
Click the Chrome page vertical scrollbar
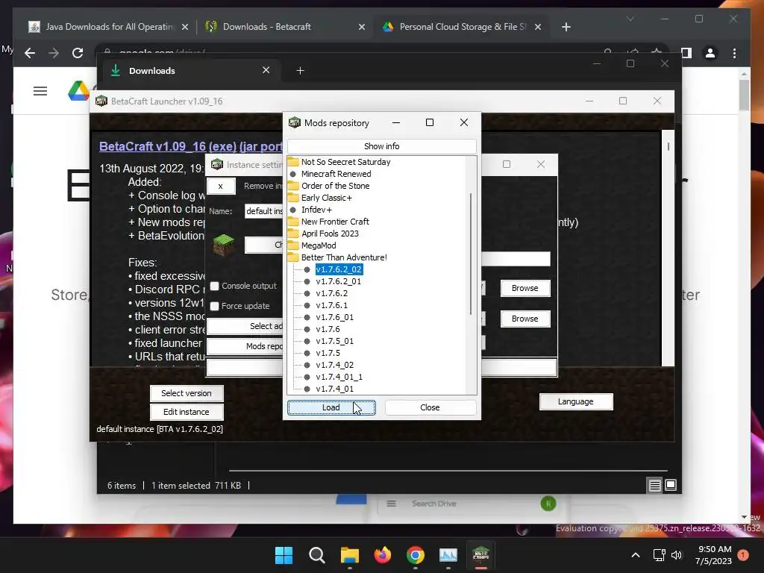click(744, 94)
